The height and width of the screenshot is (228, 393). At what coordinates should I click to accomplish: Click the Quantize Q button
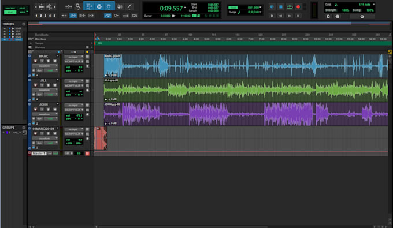click(328, 17)
